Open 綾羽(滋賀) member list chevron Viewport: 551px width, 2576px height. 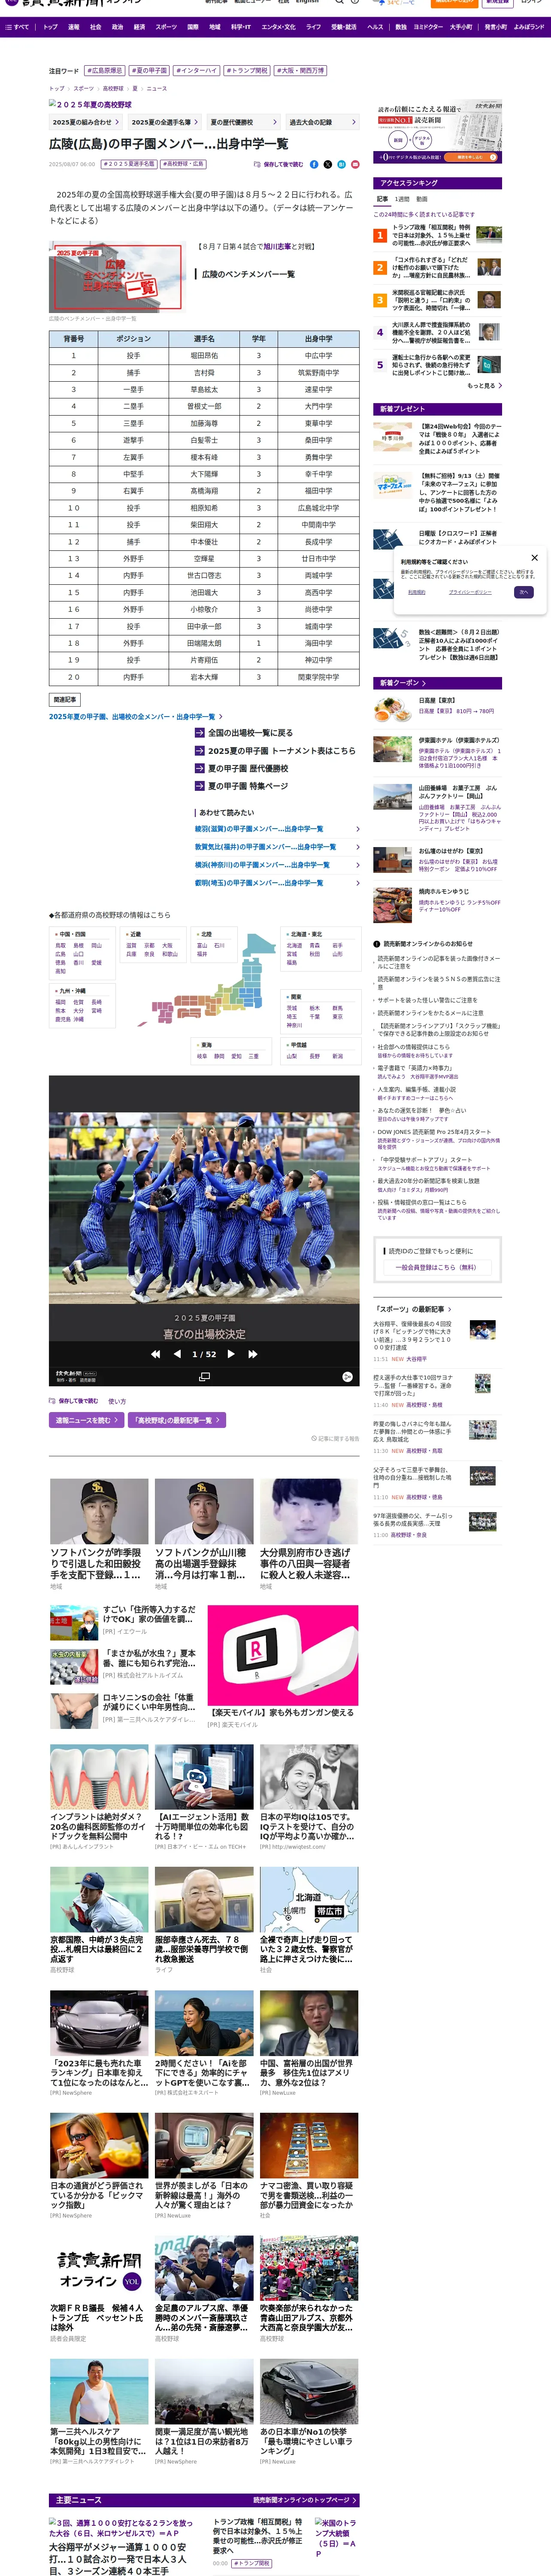358,829
